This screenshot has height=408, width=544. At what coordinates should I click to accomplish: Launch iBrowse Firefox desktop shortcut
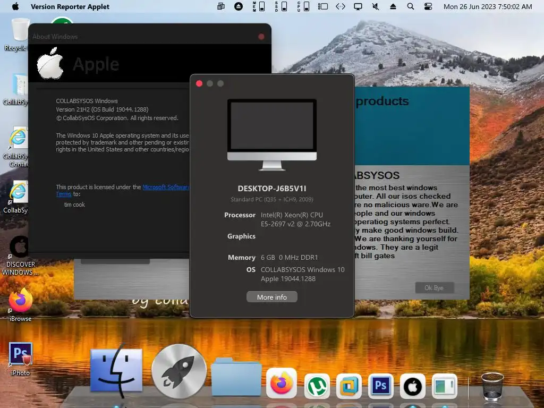tap(20, 304)
